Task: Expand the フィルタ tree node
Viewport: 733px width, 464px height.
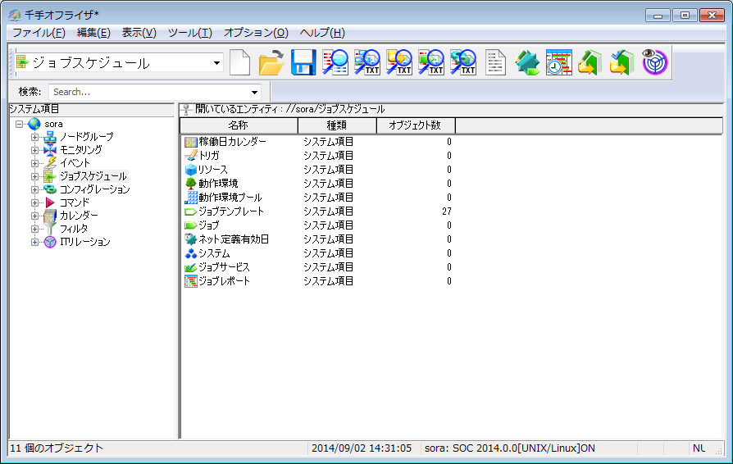Action: 34,229
